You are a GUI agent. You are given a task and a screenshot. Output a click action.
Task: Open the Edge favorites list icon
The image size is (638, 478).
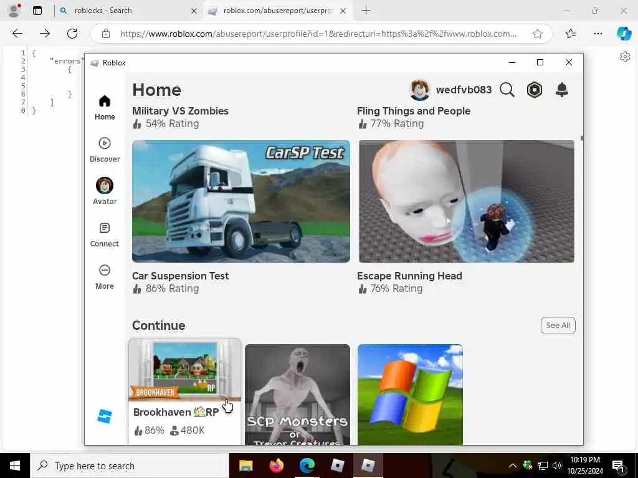pyautogui.click(x=571, y=34)
